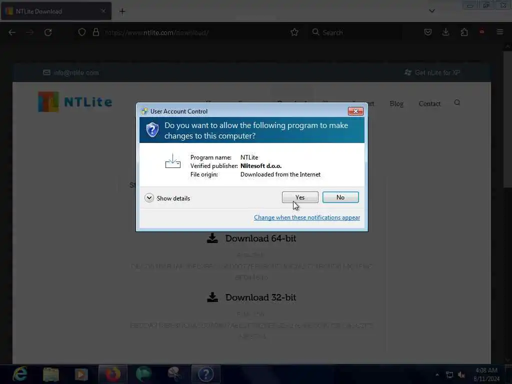Click the site security padlock icon
512x384 pixels.
point(95,32)
